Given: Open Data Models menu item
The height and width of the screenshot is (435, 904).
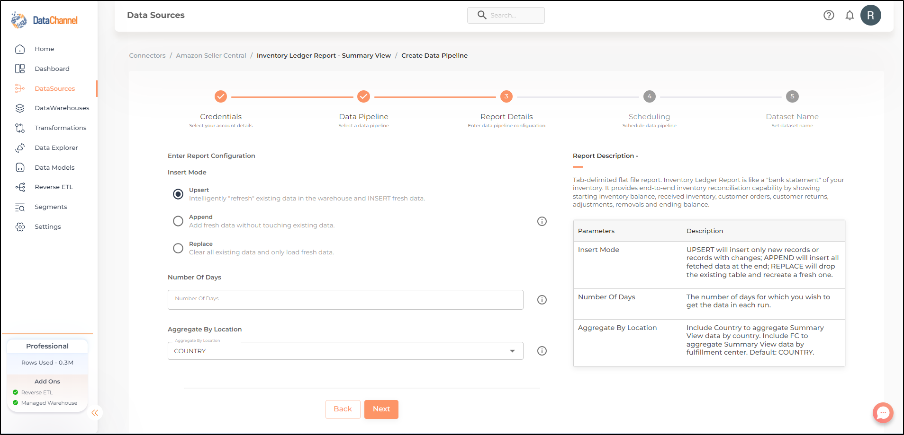Looking at the screenshot, I should (55, 168).
